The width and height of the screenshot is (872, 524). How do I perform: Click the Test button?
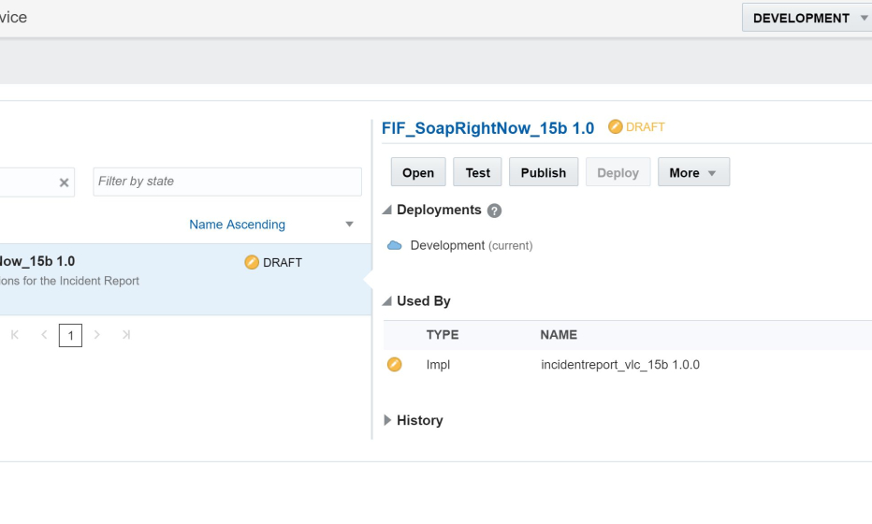coord(478,172)
